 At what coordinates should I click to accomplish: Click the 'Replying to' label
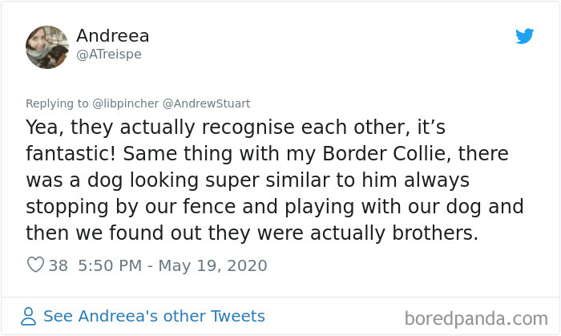click(x=56, y=103)
